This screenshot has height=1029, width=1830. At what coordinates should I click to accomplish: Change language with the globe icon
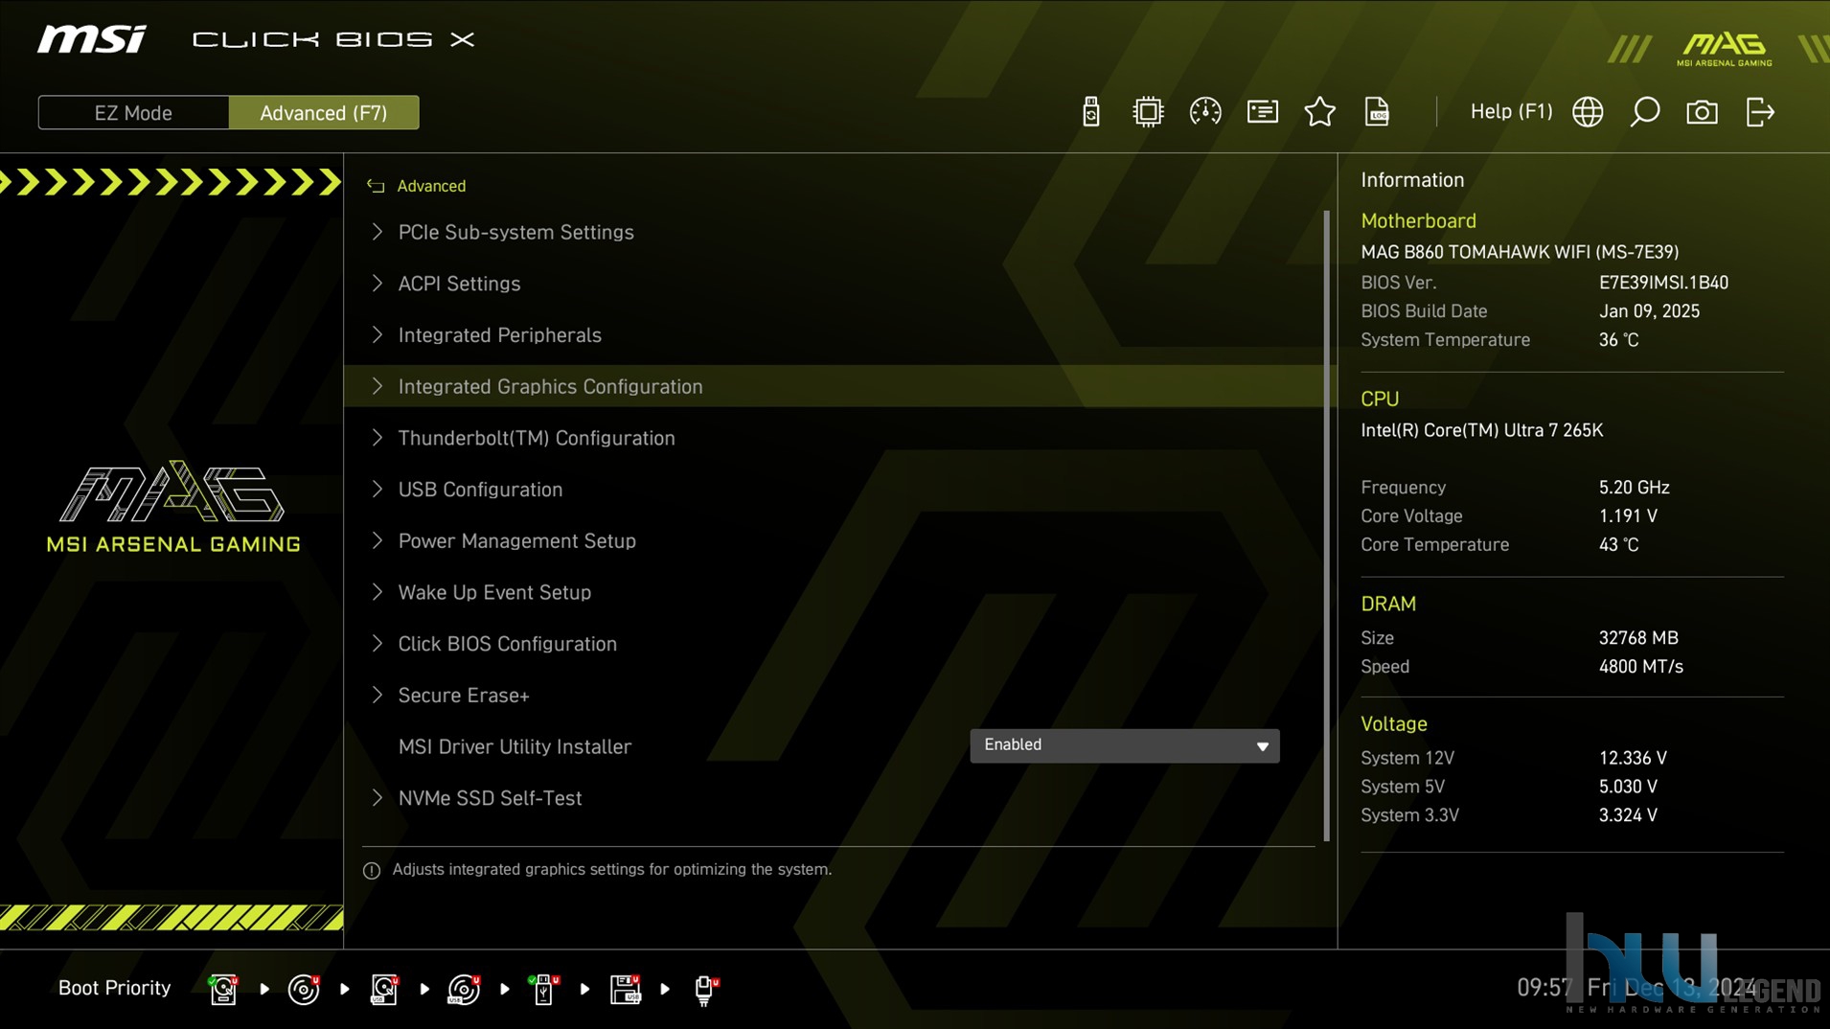click(x=1588, y=112)
